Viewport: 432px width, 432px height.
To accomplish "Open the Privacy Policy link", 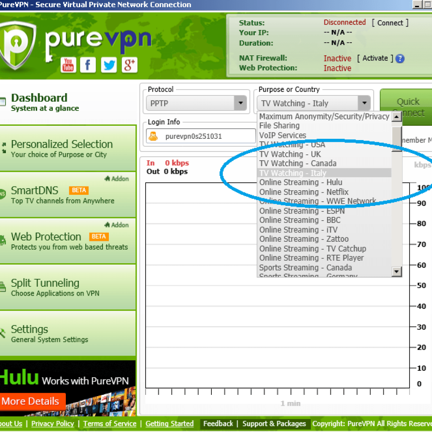I will [53, 424].
